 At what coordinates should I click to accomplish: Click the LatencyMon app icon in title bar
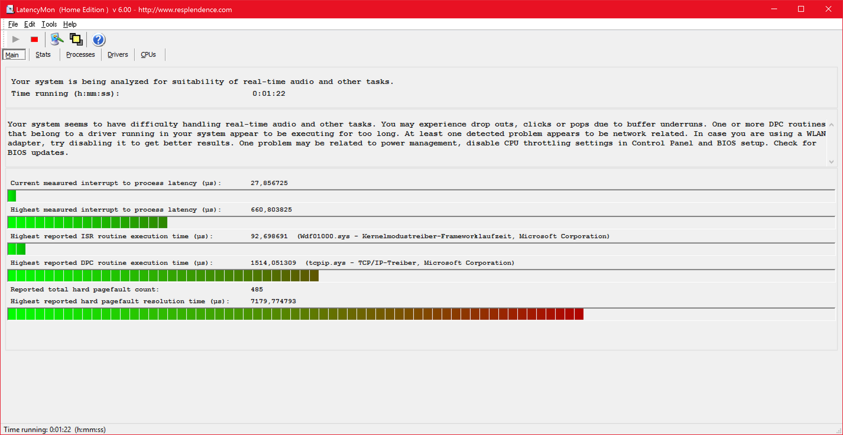pos(10,9)
